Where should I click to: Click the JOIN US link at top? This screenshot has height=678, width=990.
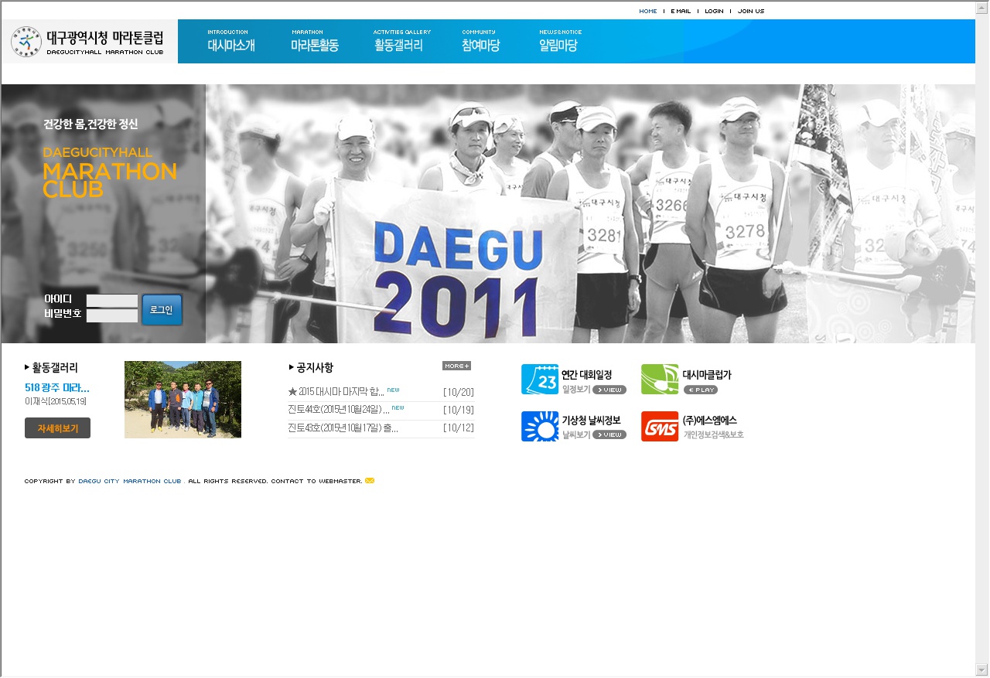pos(750,11)
